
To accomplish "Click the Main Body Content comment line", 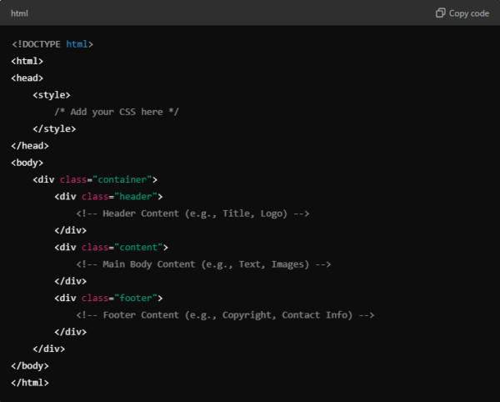I will 203,264.
